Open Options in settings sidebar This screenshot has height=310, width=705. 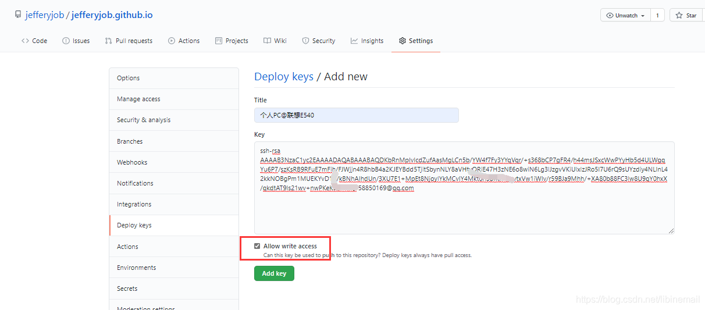pos(174,78)
